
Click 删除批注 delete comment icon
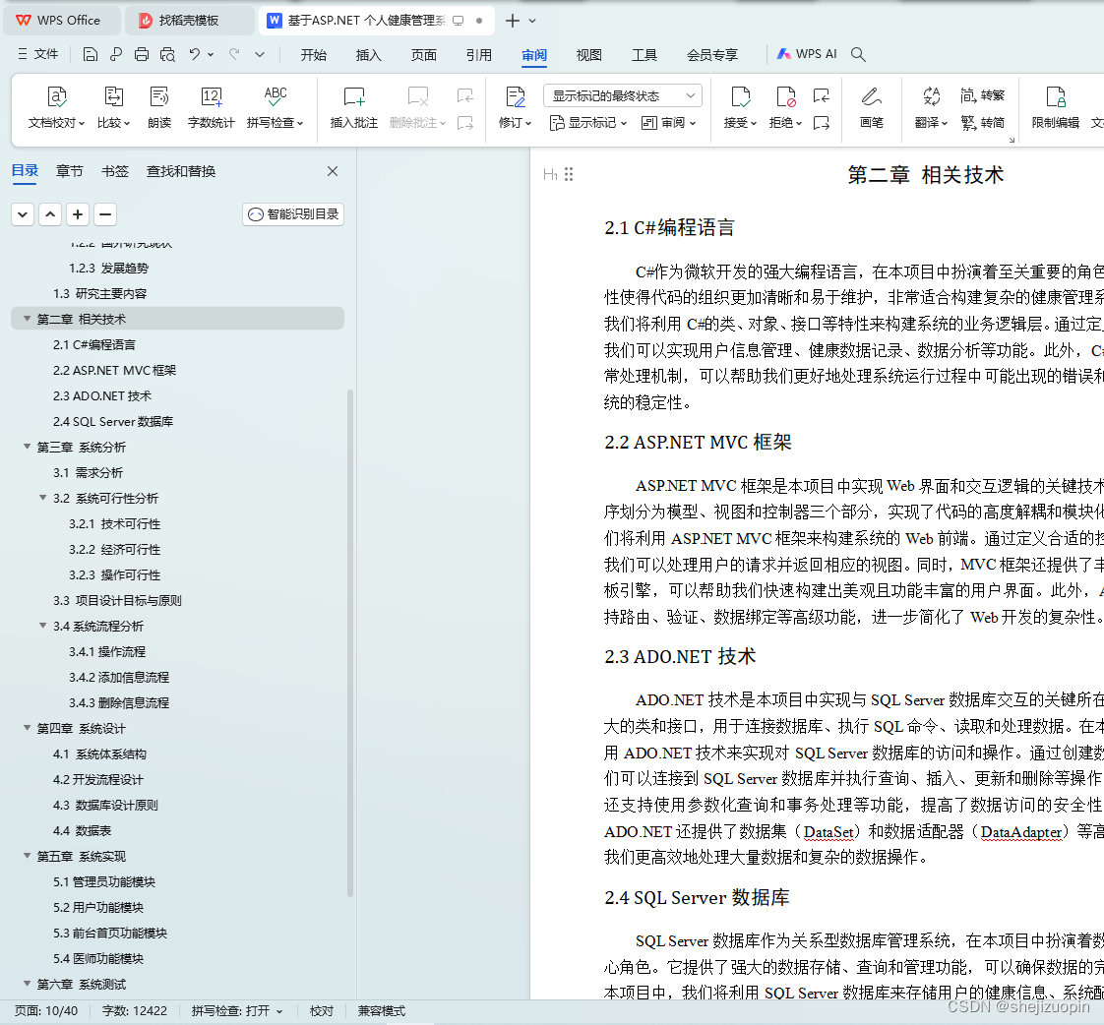(418, 97)
